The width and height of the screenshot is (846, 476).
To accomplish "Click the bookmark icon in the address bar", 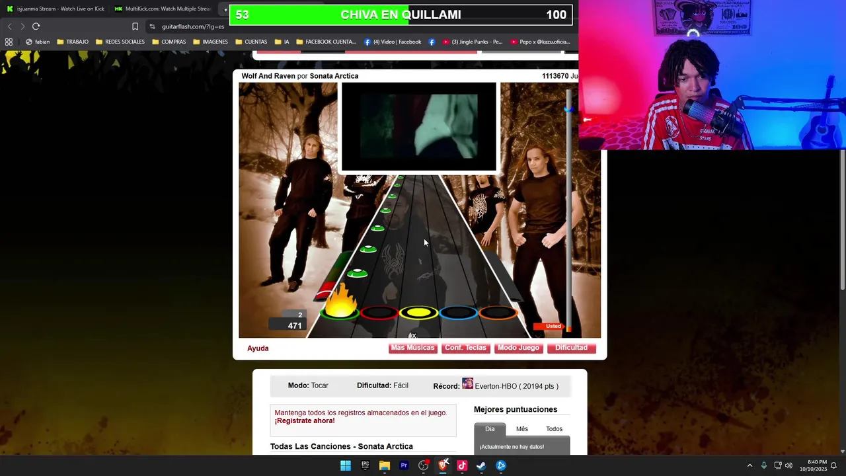I will (135, 26).
